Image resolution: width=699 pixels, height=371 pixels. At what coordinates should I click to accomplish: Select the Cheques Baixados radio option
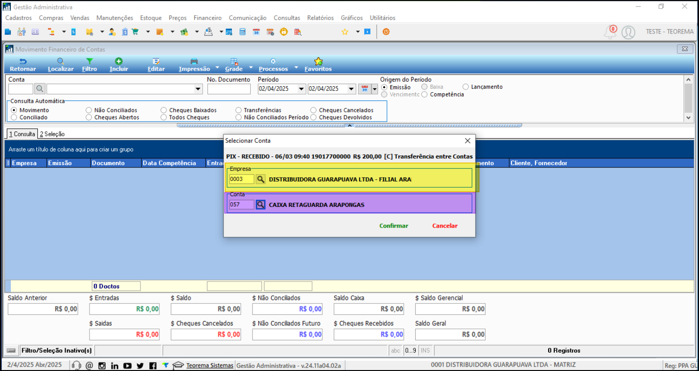click(164, 110)
